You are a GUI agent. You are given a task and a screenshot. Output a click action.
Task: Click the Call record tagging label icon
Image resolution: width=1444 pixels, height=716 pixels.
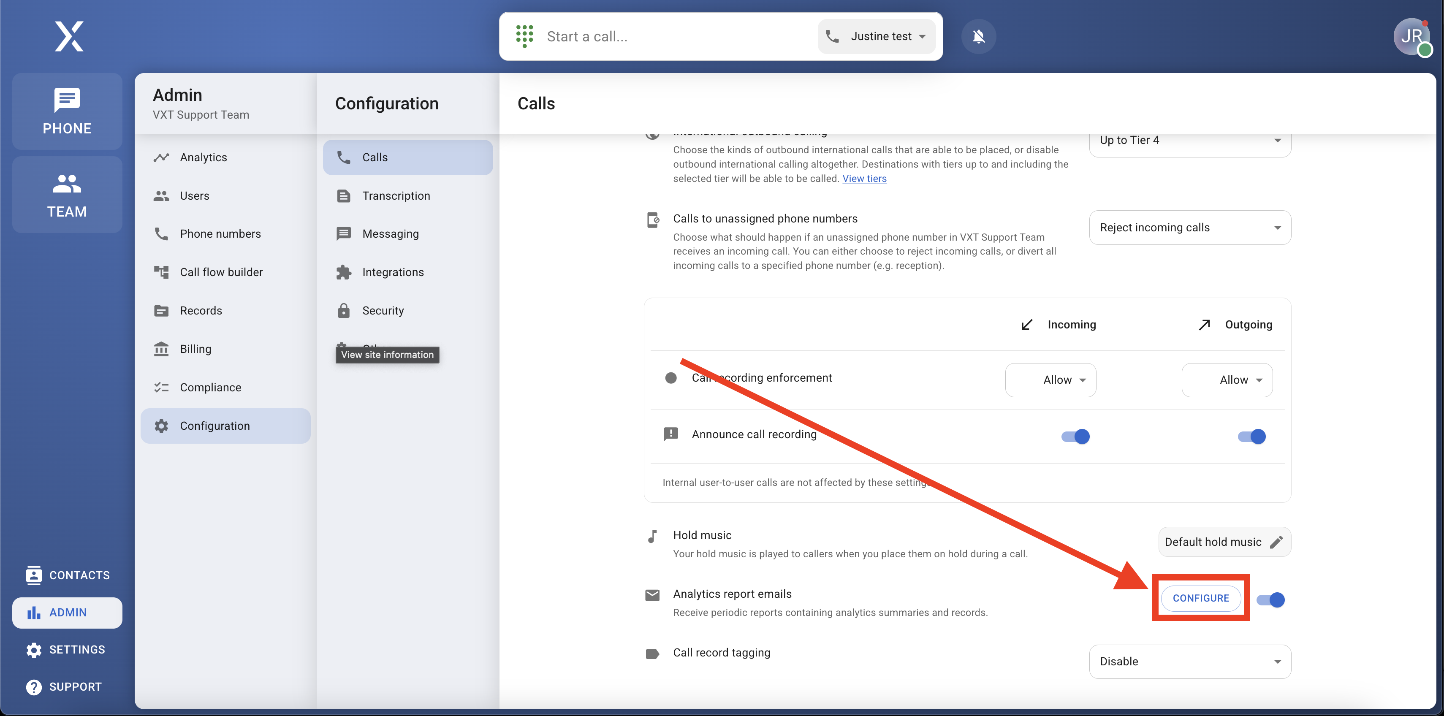tap(652, 654)
